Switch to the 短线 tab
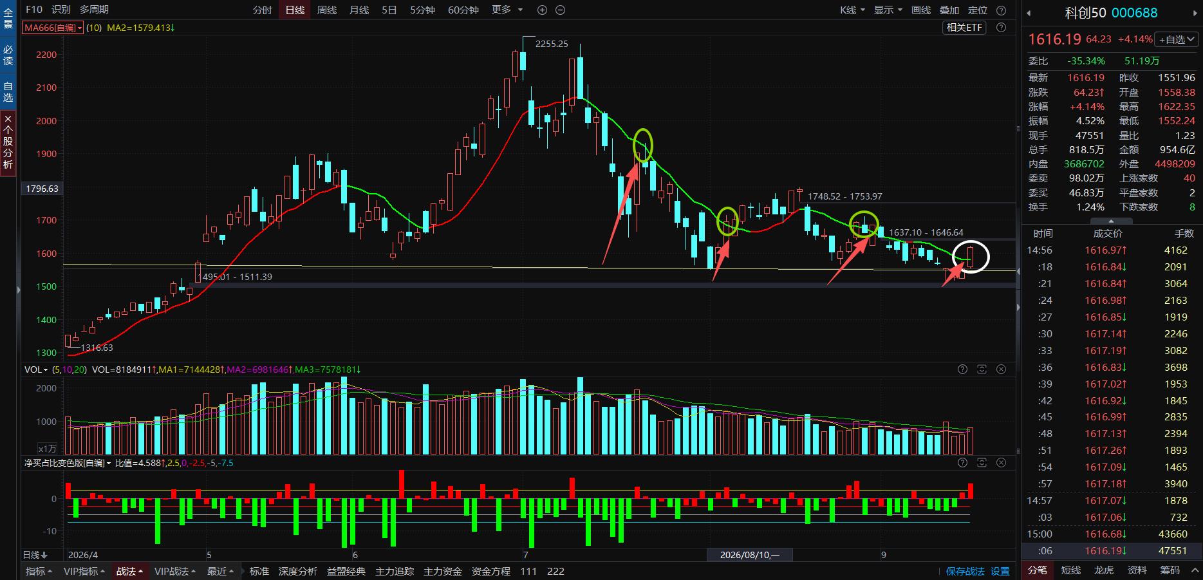The height and width of the screenshot is (580, 1203). coord(1071,570)
